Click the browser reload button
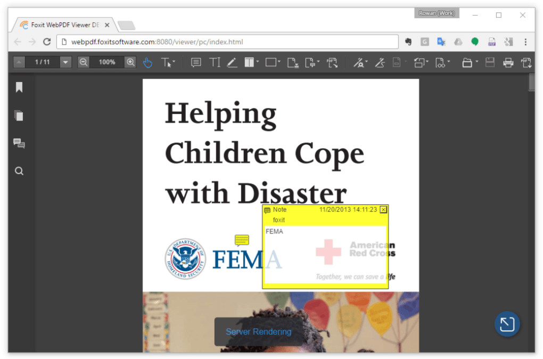The image size is (543, 359). [47, 42]
